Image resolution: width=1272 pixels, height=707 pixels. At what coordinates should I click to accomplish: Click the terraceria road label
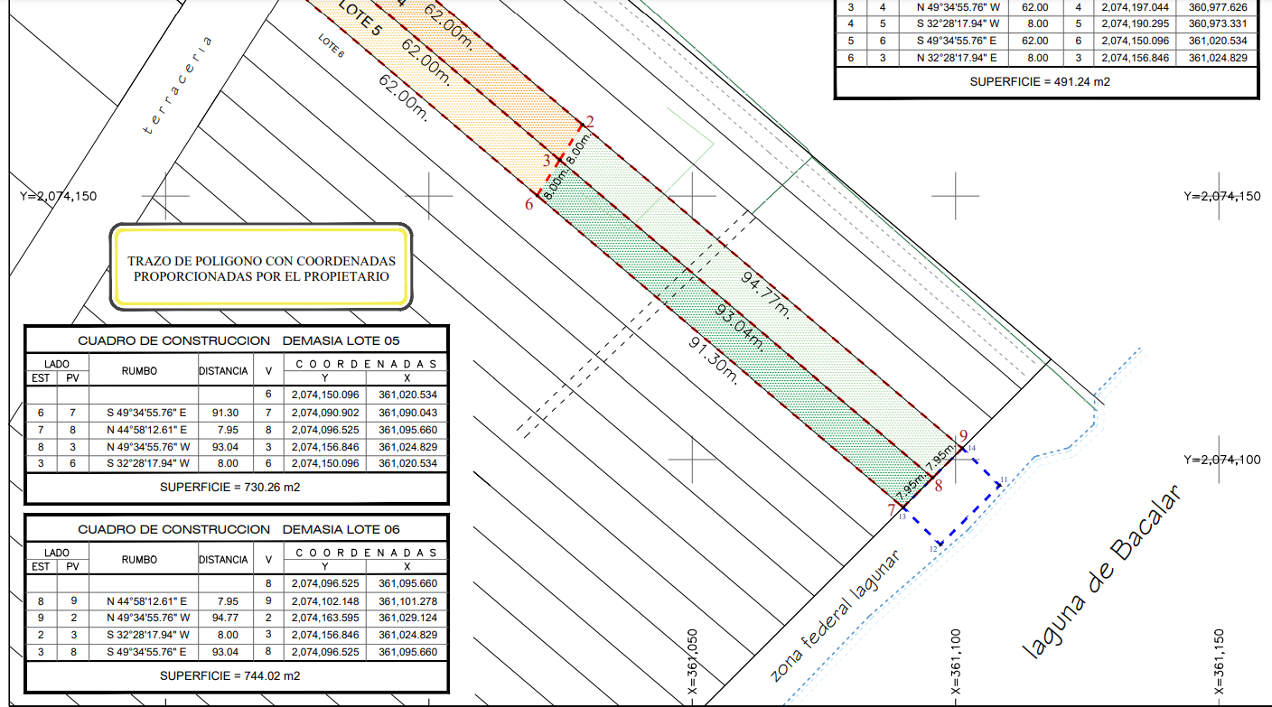click(178, 86)
